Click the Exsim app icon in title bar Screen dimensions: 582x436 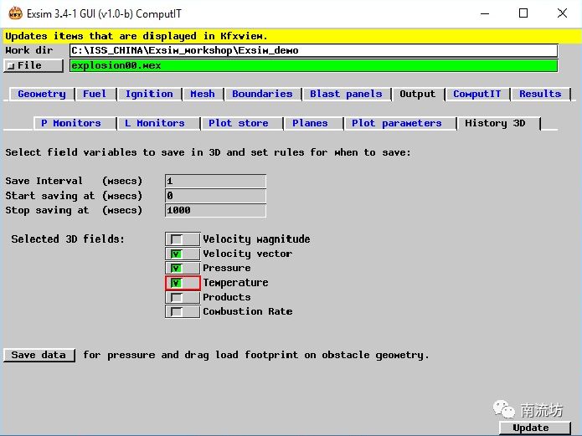coord(15,13)
